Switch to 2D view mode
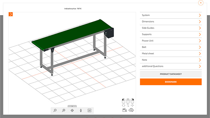 pos(89,111)
